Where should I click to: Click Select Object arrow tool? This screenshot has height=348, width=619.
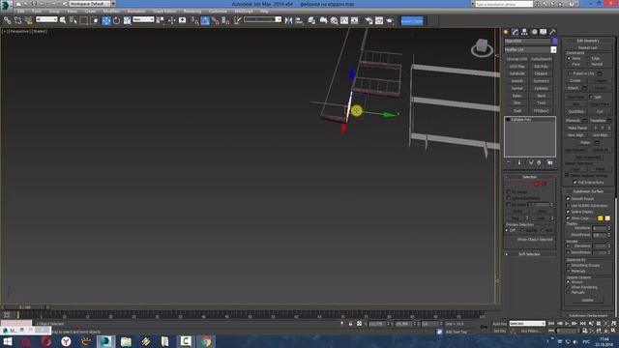click(63, 20)
